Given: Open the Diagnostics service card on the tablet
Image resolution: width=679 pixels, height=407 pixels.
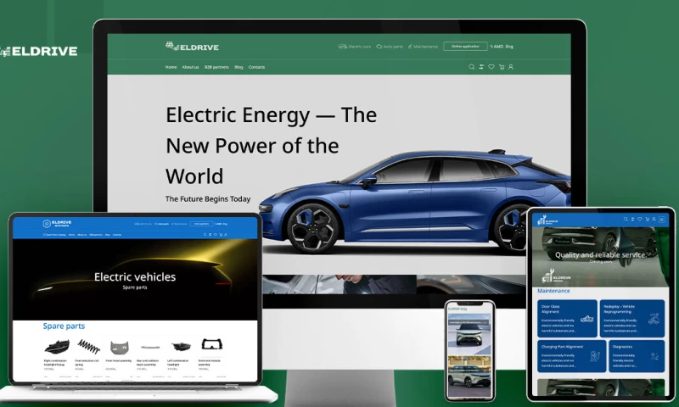Looking at the screenshot, I should tap(637, 356).
